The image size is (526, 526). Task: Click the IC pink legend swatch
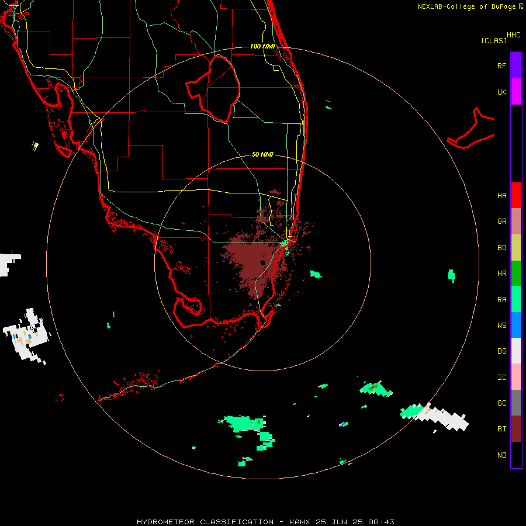pos(516,377)
